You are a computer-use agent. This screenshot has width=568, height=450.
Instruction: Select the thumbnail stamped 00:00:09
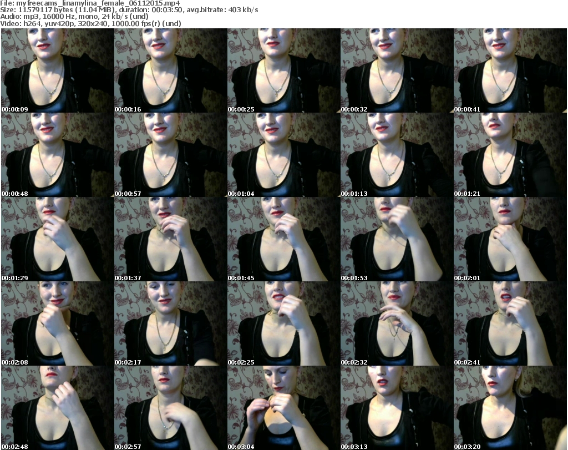click(58, 70)
